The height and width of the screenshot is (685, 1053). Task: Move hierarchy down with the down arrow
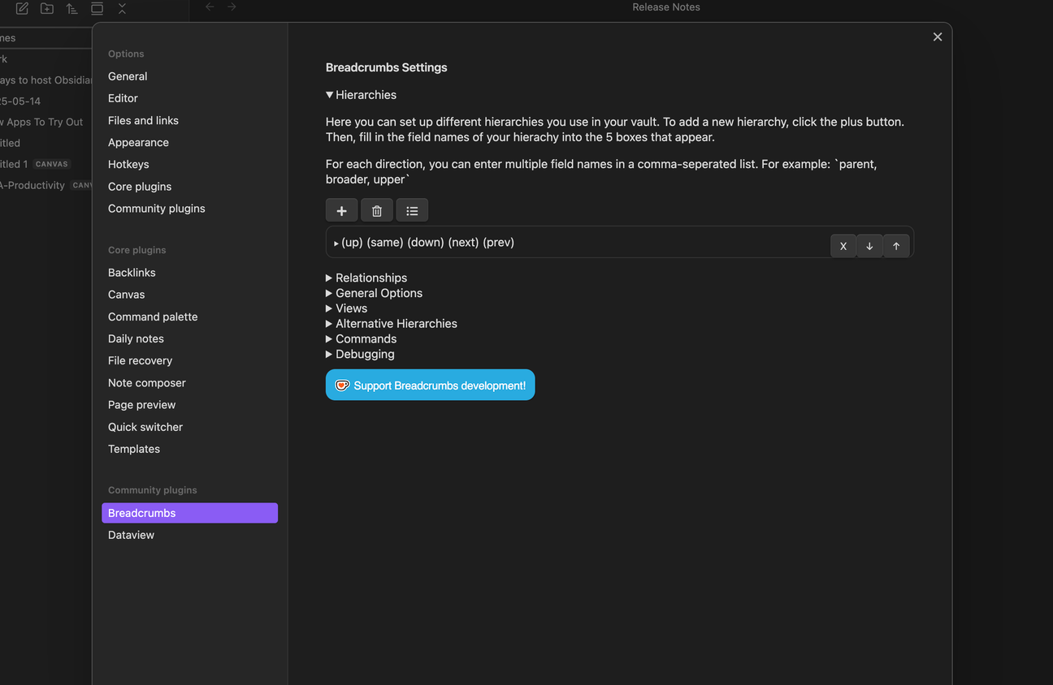click(869, 246)
